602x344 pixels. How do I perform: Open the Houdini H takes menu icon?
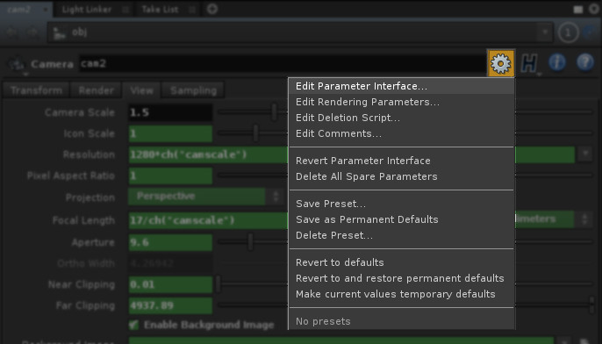click(529, 63)
